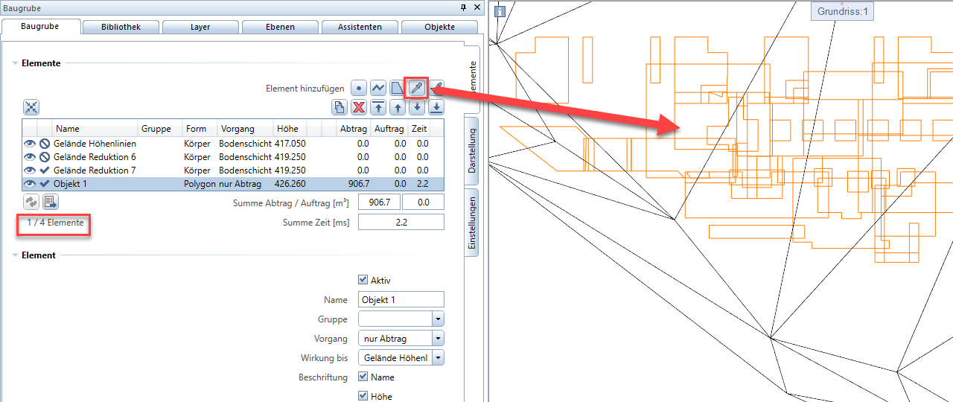Image resolution: width=953 pixels, height=402 pixels.
Task: Move element to top of list
Action: pos(378,107)
